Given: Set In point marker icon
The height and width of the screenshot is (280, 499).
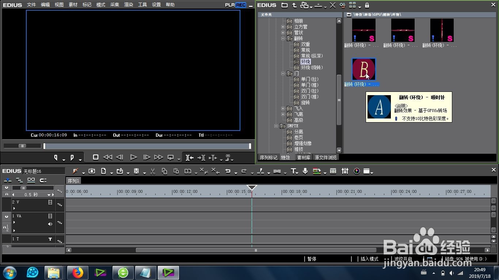Looking at the screenshot, I should [56, 157].
